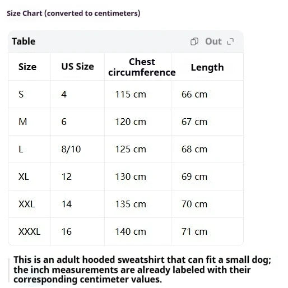Click the copy table icon

coord(194,41)
